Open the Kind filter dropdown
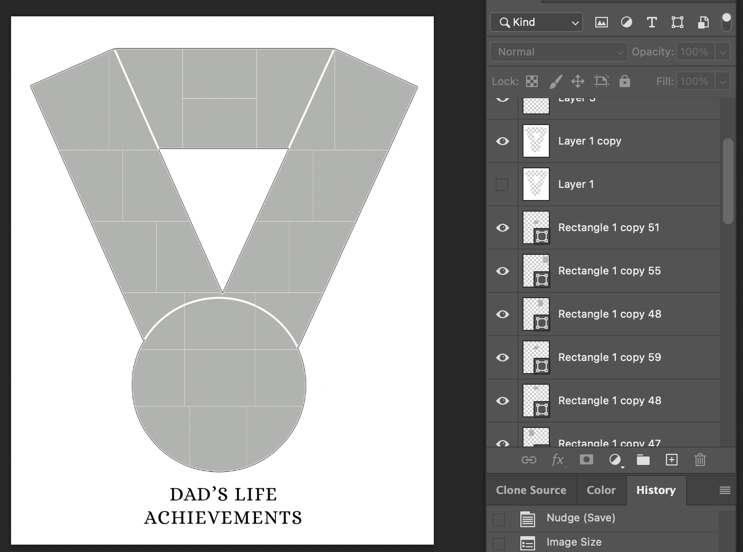The height and width of the screenshot is (552, 743). point(537,22)
